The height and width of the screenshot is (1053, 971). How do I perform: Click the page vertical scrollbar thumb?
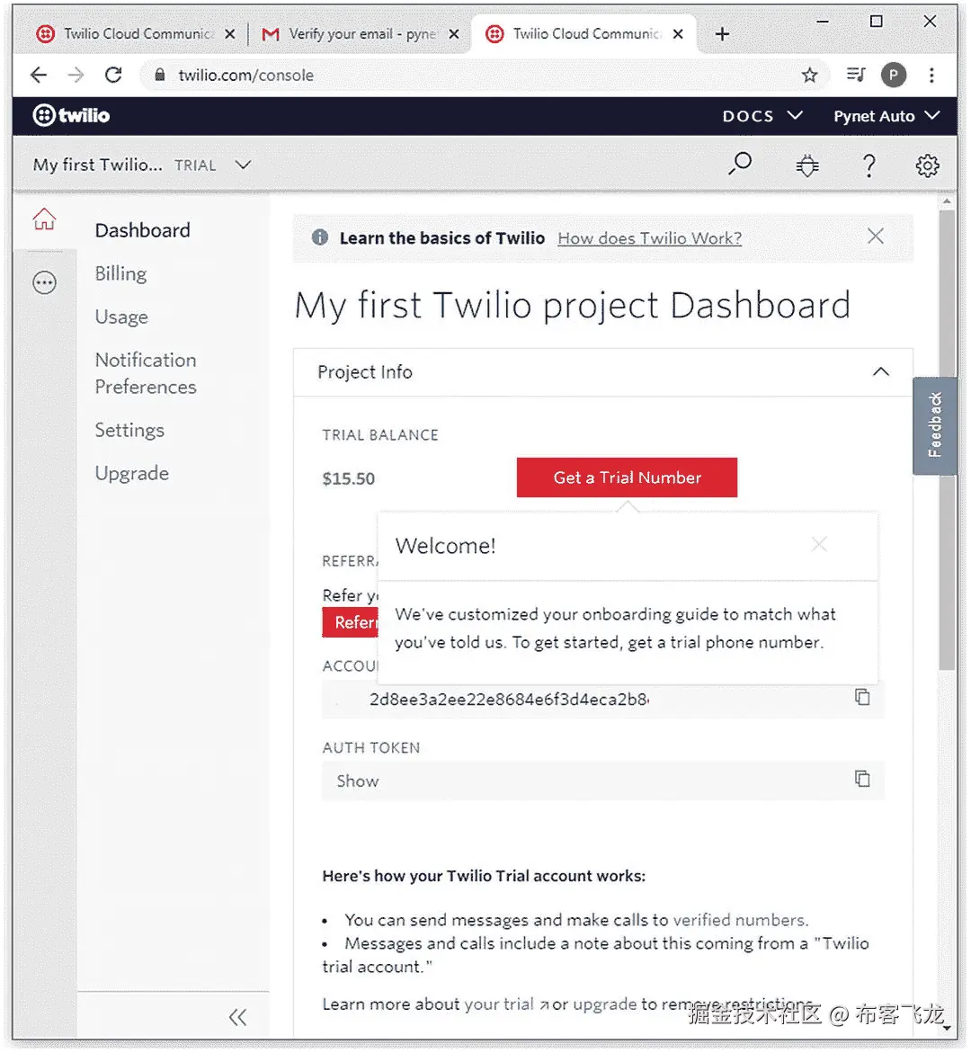tap(947, 440)
